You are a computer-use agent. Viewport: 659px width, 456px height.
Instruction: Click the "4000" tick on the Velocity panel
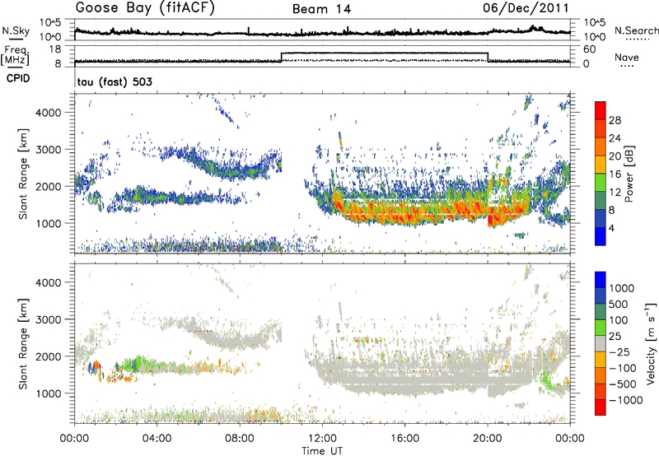49,282
